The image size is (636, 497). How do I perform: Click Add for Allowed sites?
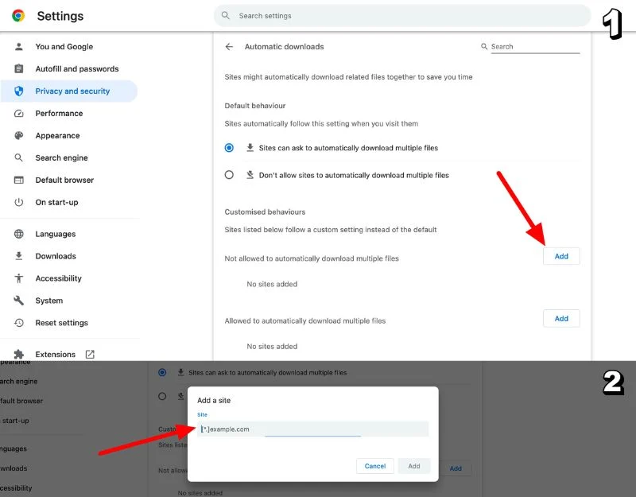[561, 319]
